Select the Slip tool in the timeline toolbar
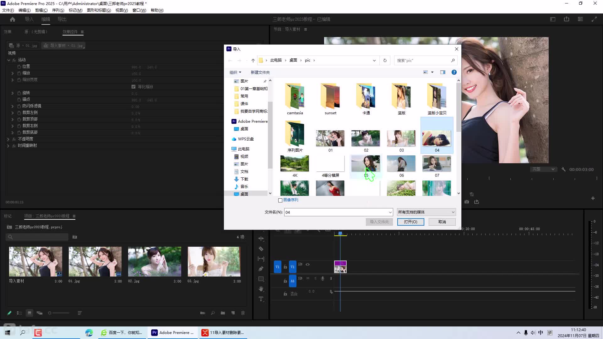Screen dimensions: 603x339 click(261, 259)
